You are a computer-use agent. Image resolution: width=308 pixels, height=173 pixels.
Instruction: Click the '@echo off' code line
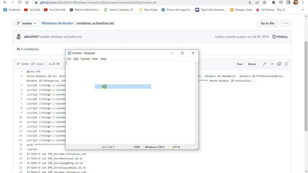pyautogui.click(x=33, y=72)
